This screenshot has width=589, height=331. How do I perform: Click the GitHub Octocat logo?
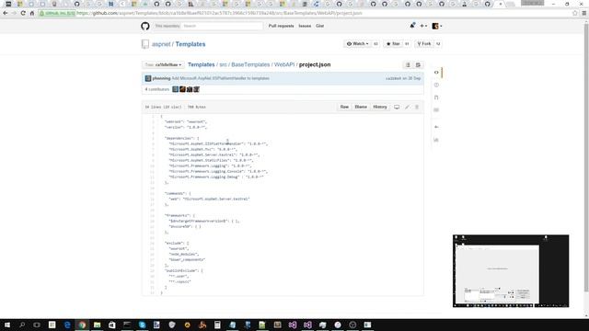click(145, 26)
